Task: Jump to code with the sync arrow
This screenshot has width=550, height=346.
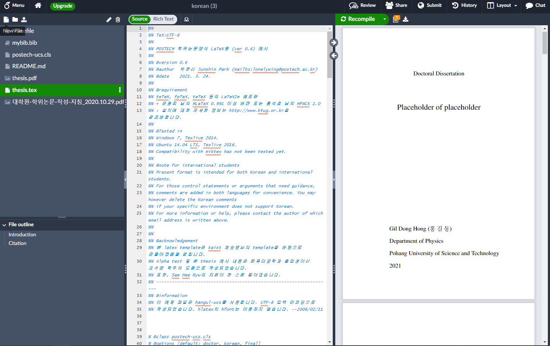Action: [x=334, y=55]
